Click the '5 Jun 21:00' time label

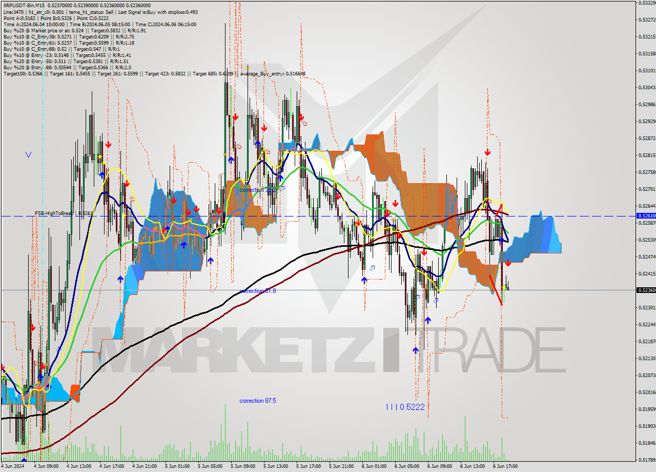[x=340, y=467]
